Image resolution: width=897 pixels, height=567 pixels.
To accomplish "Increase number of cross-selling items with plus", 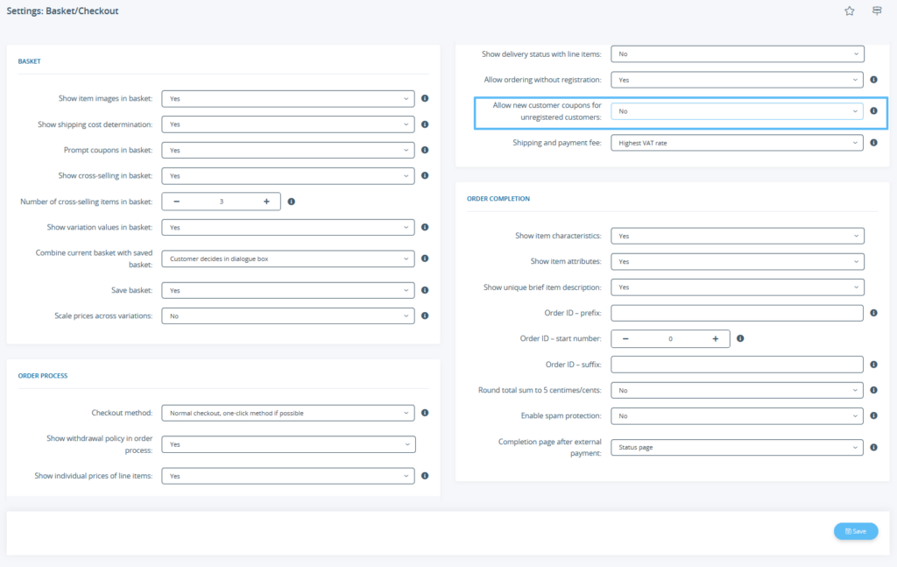I will 266,202.
